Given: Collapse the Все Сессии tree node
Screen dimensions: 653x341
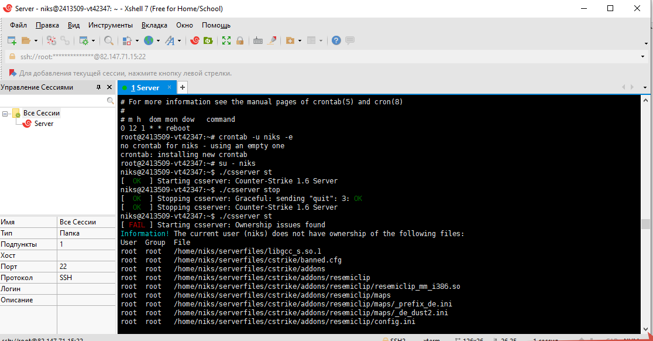Looking at the screenshot, I should click(5, 114).
